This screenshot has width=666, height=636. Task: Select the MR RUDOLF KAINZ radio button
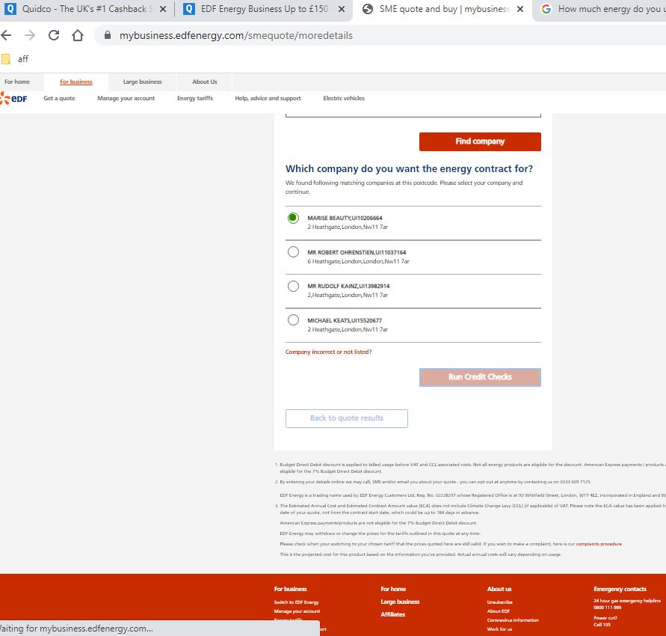[293, 286]
